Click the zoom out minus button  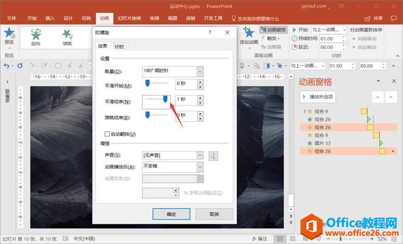(x=328, y=239)
